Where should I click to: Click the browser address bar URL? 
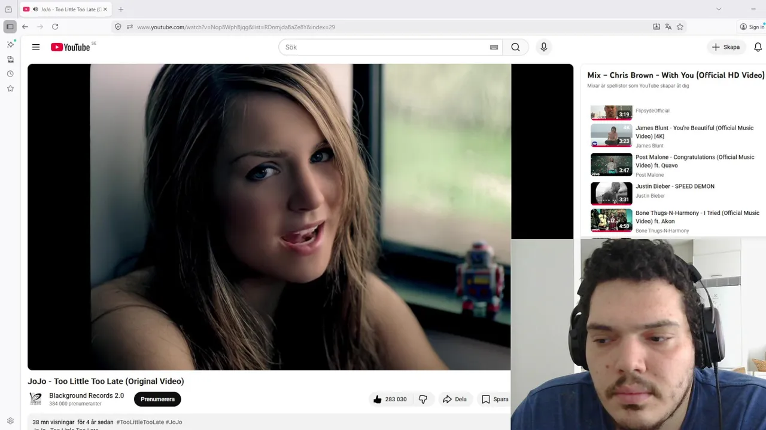point(236,27)
